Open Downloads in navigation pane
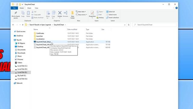This screenshot has width=193, height=109. pyautogui.click(x=20, y=53)
